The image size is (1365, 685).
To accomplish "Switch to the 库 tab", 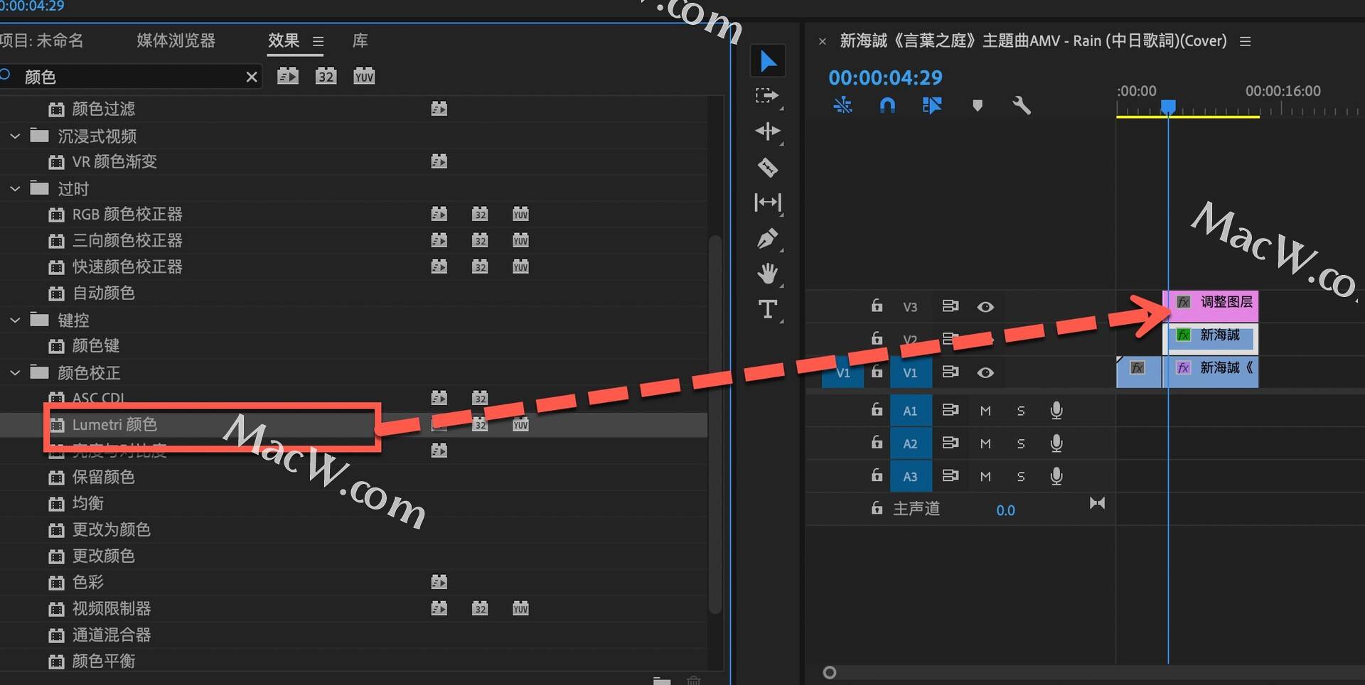I will coord(360,41).
